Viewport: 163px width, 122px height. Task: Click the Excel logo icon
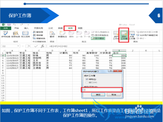coord(4,25)
